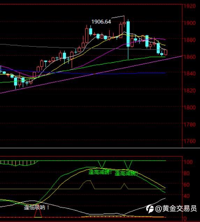200x222 pixels.
Task: Click the 1860 price axis label
Action: pyautogui.click(x=190, y=57)
